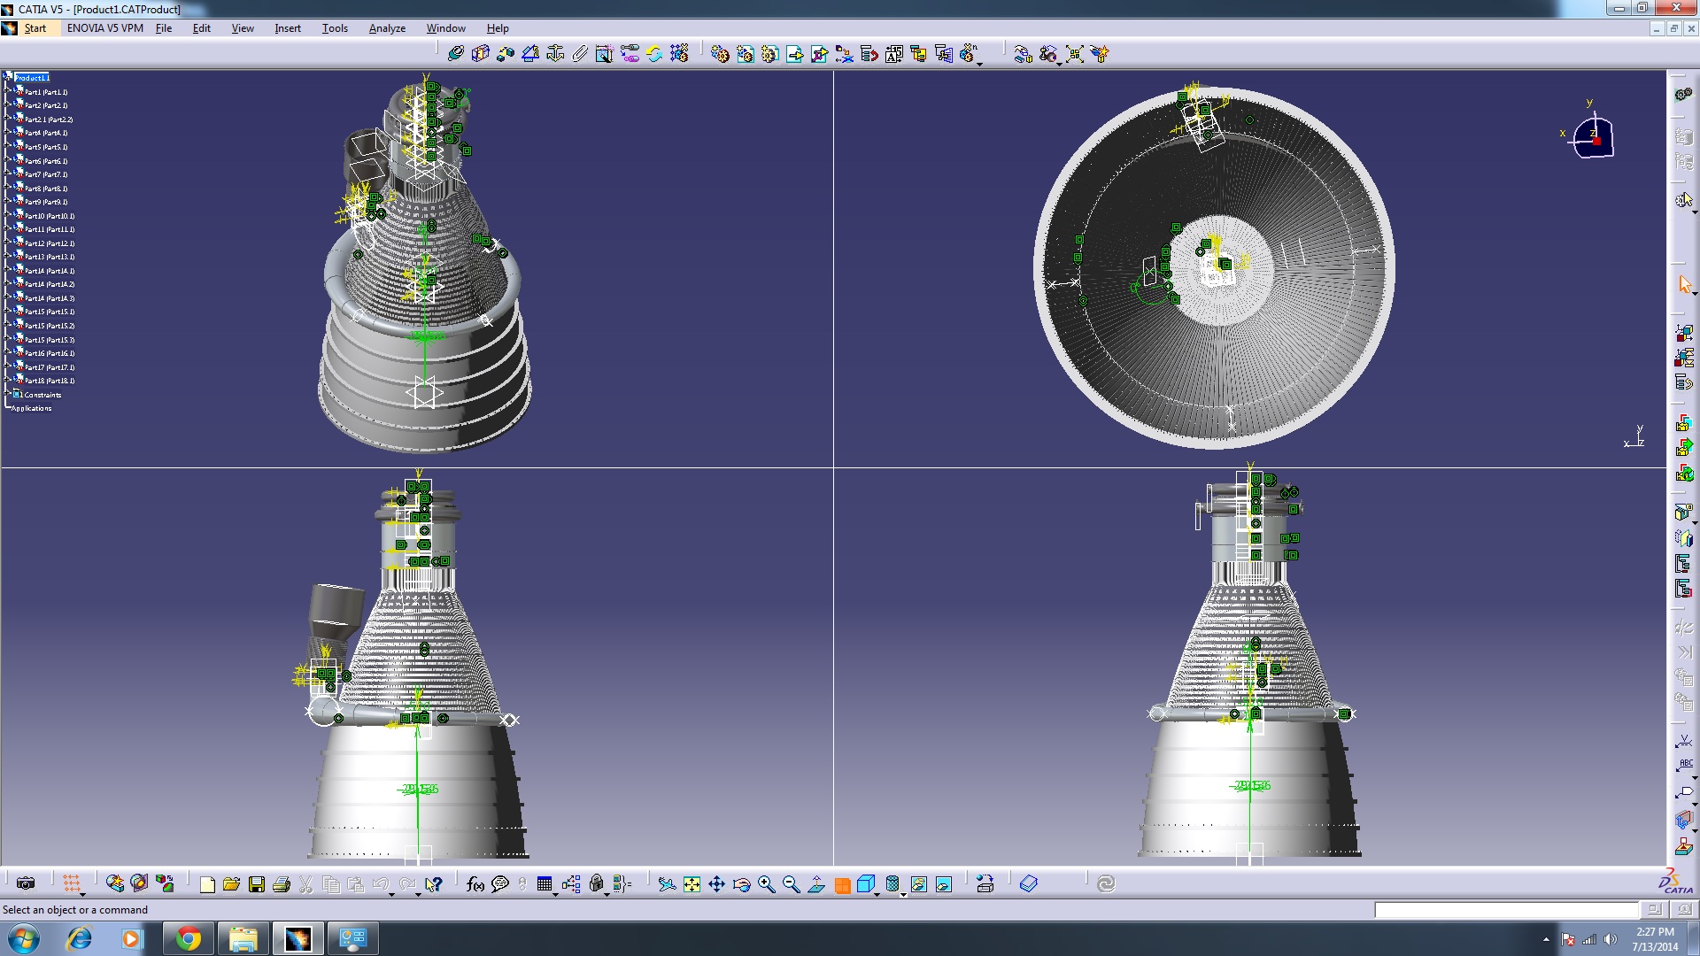The image size is (1700, 956).
Task: Click the What's This help icon
Action: coord(433,883)
